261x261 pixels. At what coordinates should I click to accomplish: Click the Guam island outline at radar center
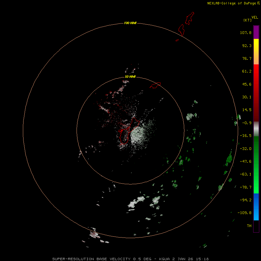click(129, 131)
